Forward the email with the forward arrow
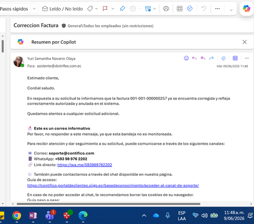Screen dimensions: 254x224 coord(211,58)
